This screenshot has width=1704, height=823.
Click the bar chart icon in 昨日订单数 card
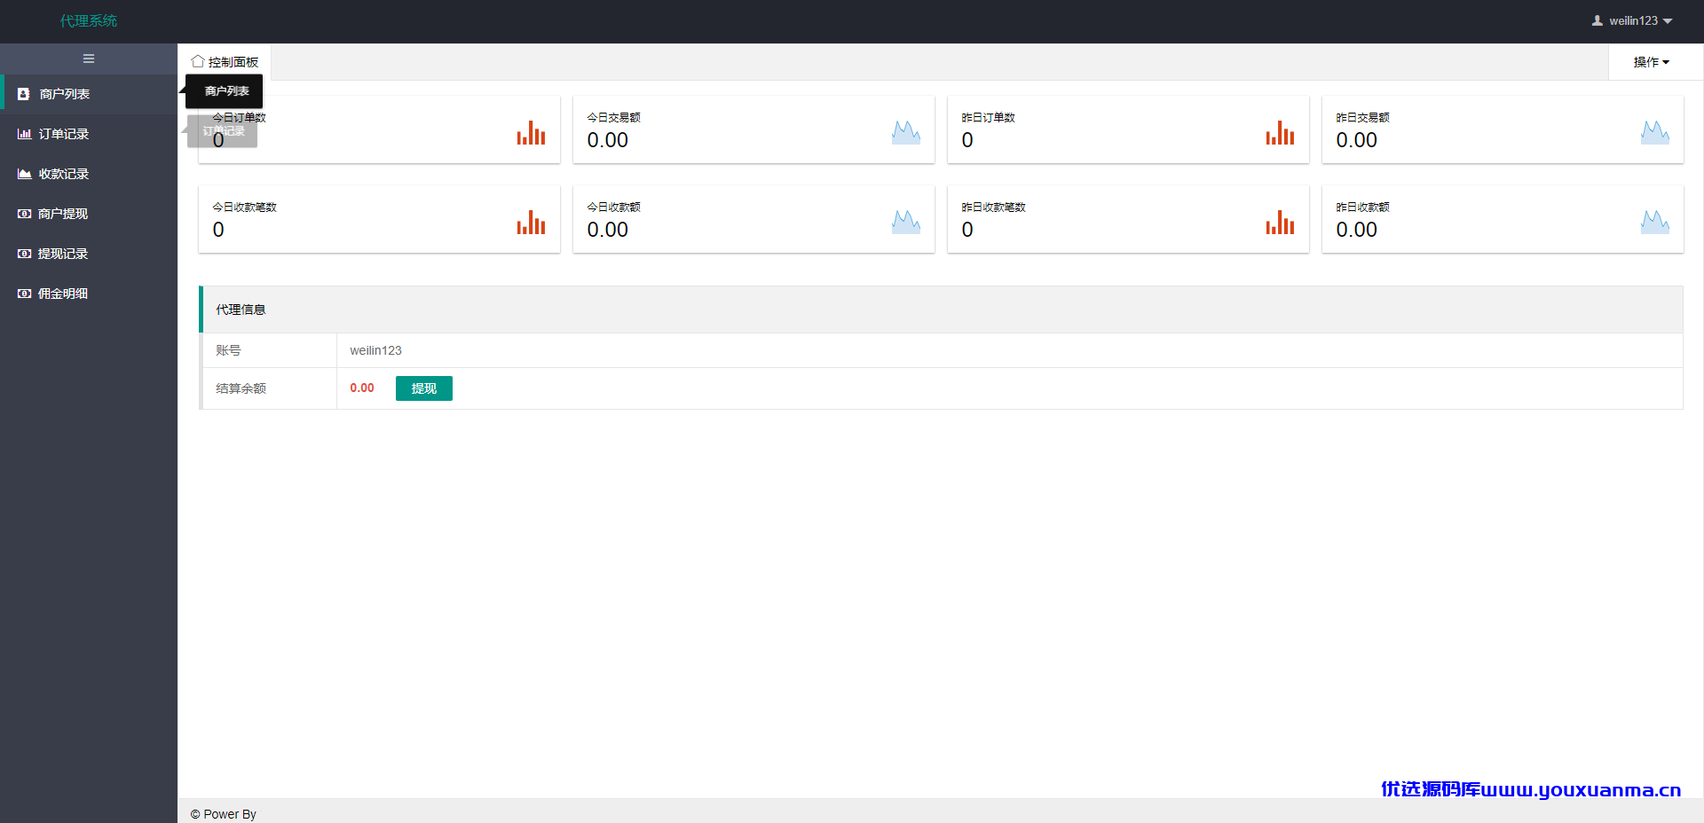pos(1280,133)
